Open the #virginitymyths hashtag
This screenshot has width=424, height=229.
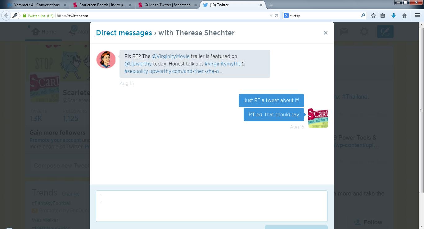coord(223,64)
